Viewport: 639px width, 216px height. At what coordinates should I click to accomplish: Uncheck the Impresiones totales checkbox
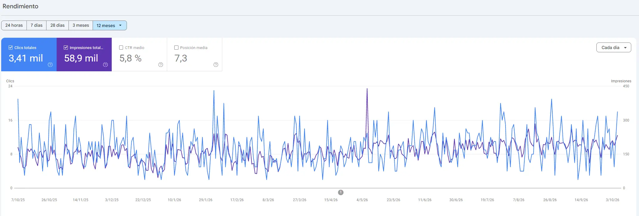(66, 48)
